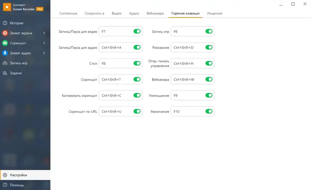Open the Запись игр gamepad icon
This screenshot has width=311, height=190.
[5, 63]
